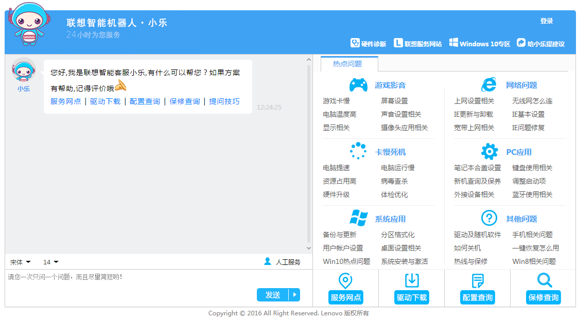Click the Lenovo service website L icon

[398, 43]
